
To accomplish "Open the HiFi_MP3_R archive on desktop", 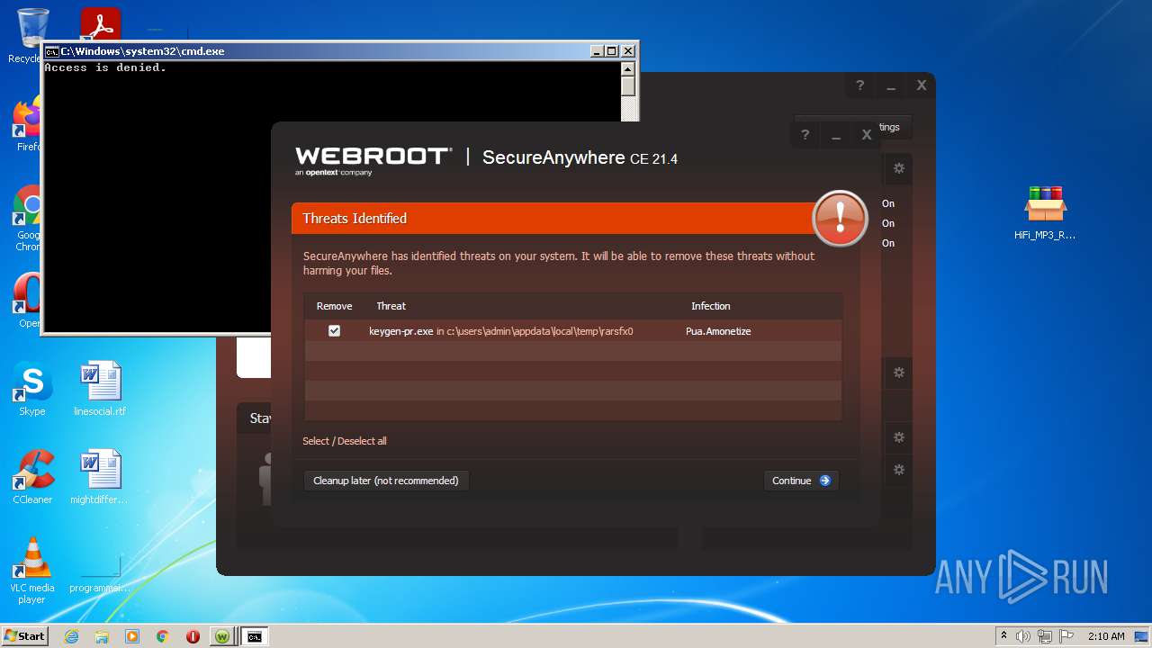I will 1045,213.
